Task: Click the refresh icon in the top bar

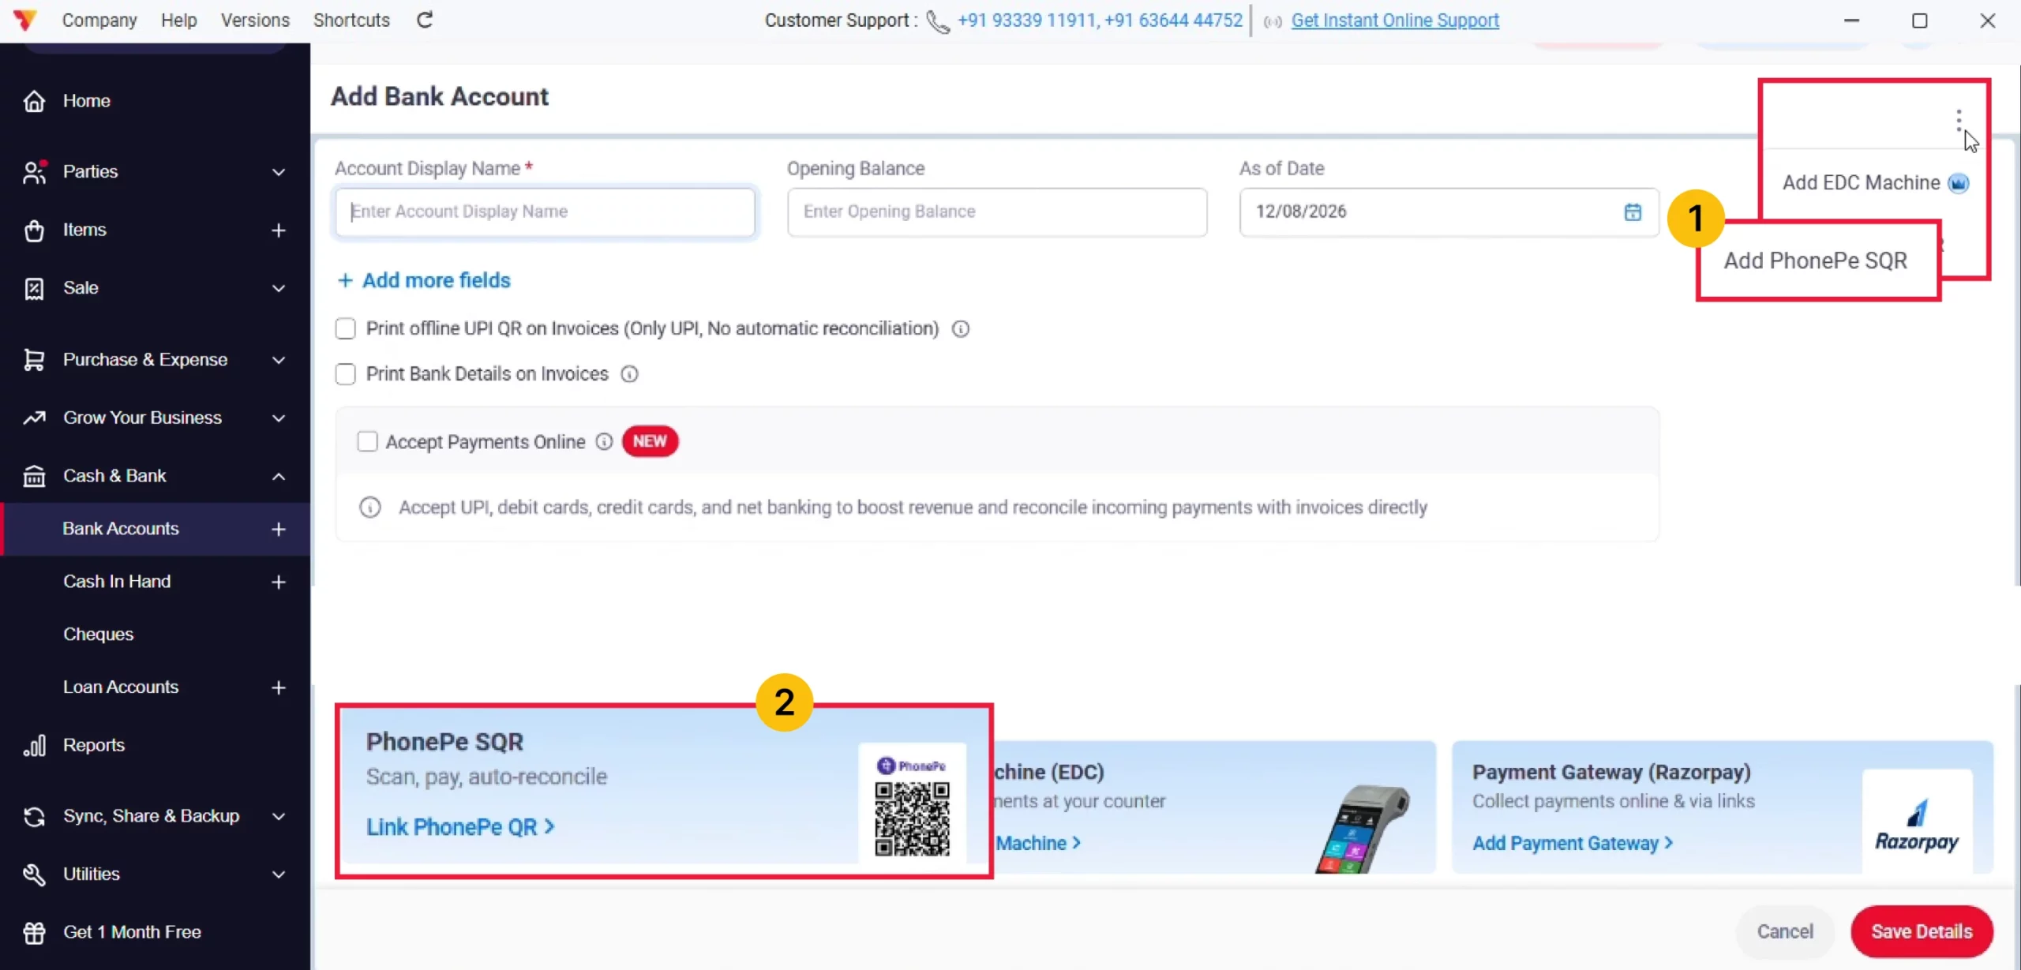Action: tap(425, 20)
